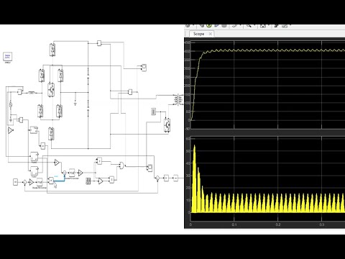Click the 0.1 time axis label
The height and width of the screenshot is (259, 345).
pyautogui.click(x=234, y=224)
